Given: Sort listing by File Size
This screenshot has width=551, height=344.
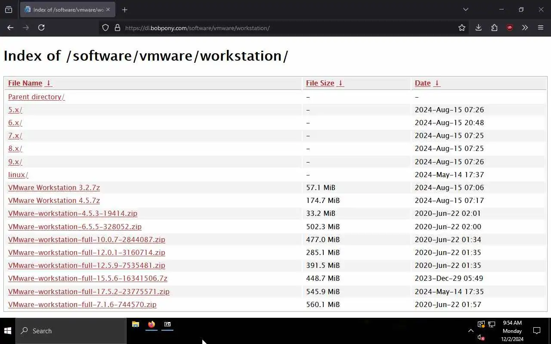Looking at the screenshot, I should tap(320, 83).
